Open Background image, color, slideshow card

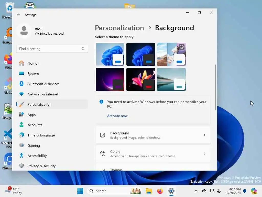pos(153,135)
